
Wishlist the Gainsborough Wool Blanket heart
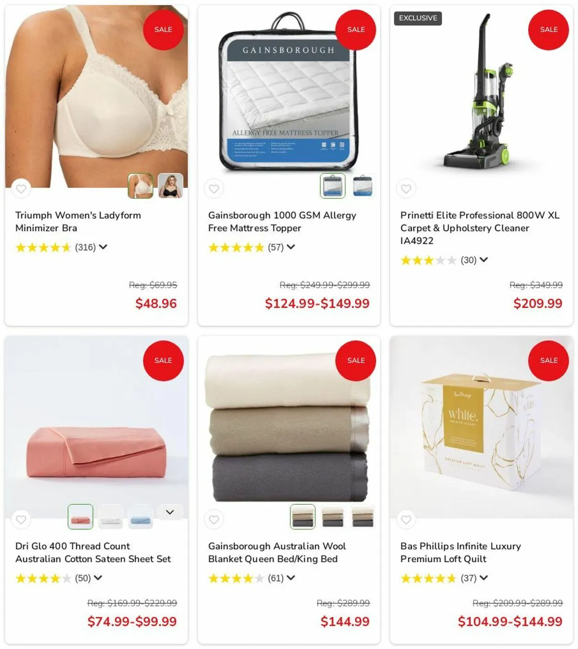[214, 519]
